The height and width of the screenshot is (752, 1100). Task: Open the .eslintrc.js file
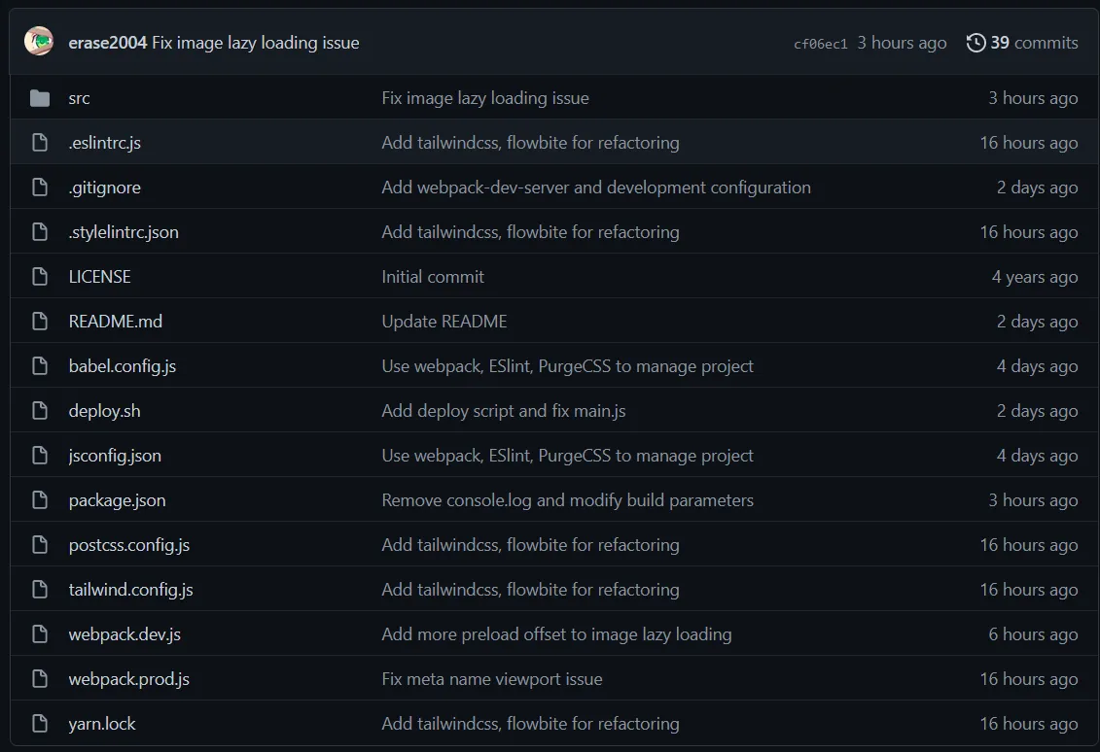pos(104,143)
